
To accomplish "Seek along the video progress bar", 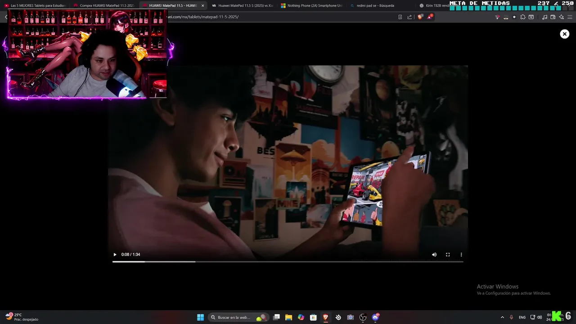I will click(288, 261).
